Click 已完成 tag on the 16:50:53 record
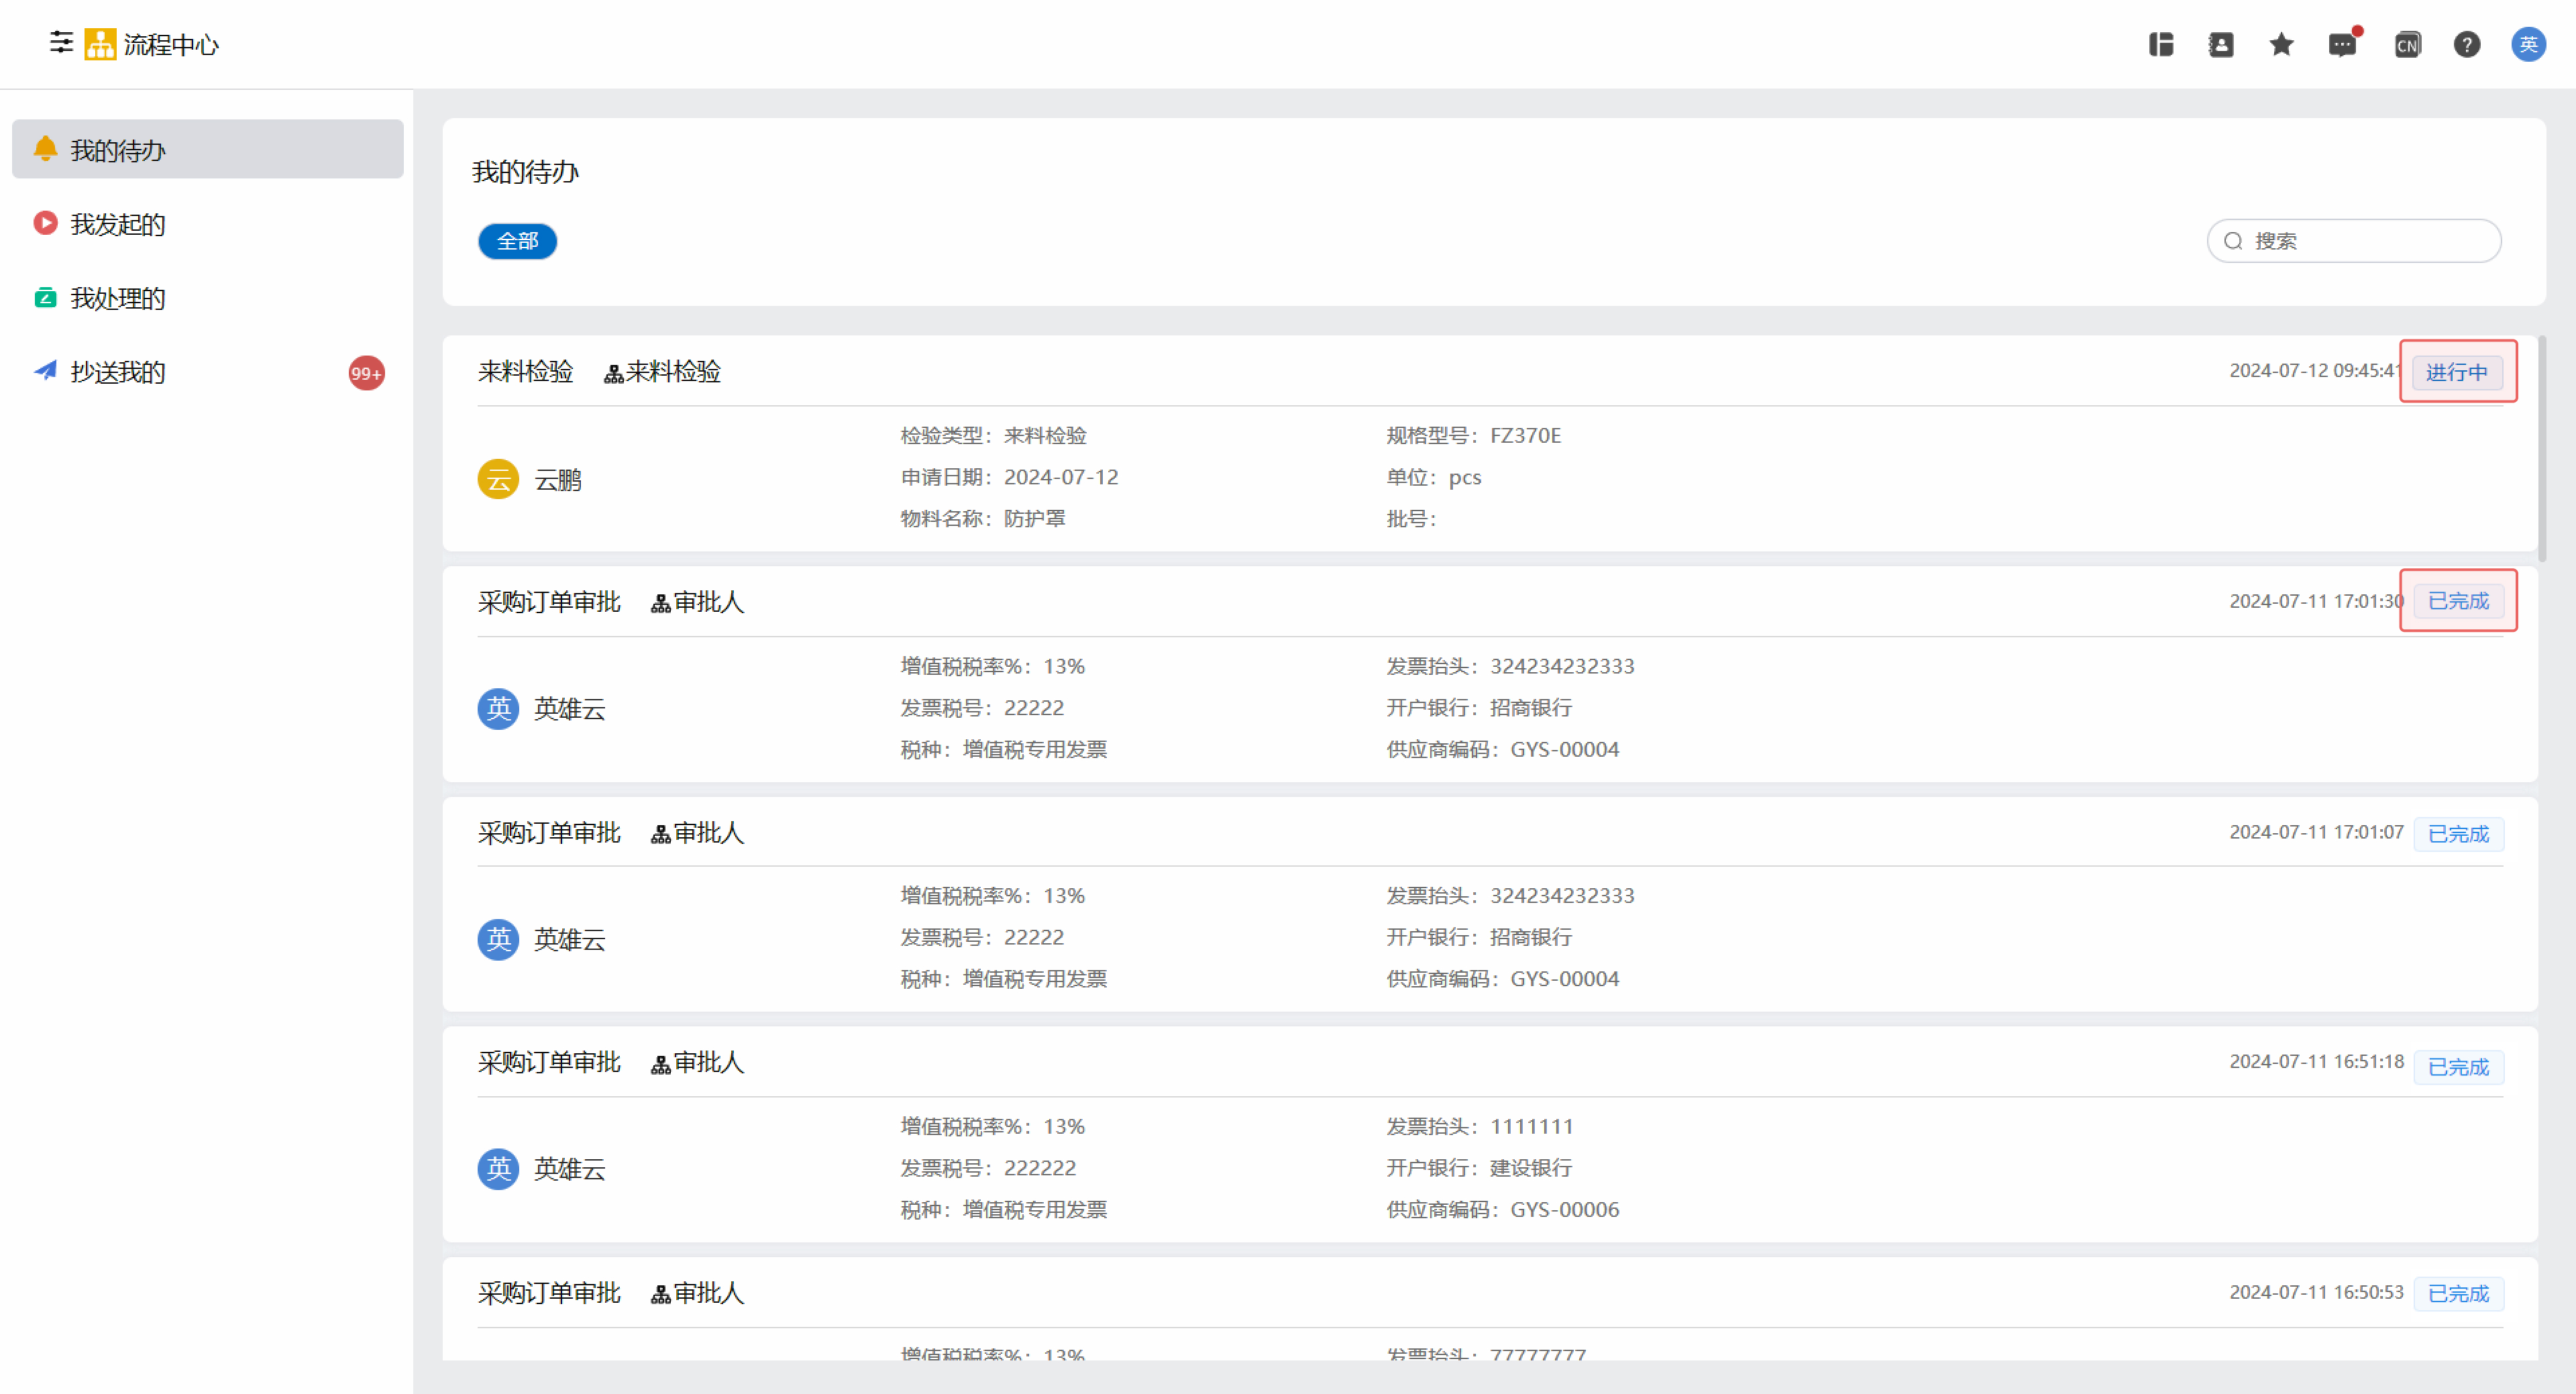 point(2458,1293)
